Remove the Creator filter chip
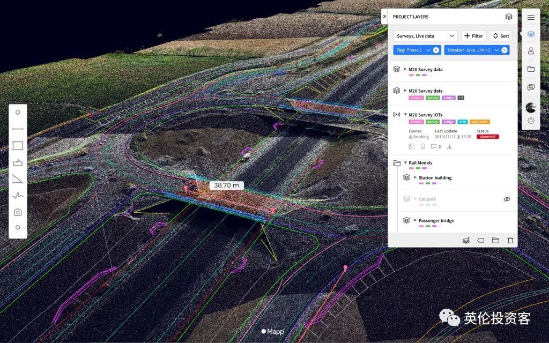This screenshot has height=343, width=549. (x=504, y=50)
